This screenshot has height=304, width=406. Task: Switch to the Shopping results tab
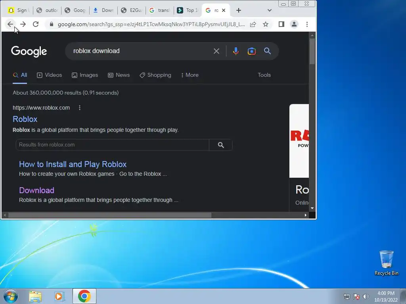(155, 75)
